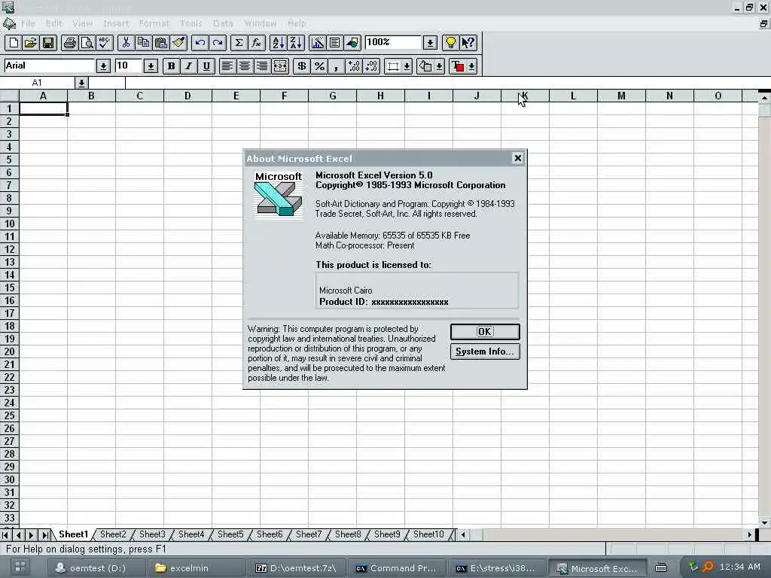
Task: Open the Name Box dropdown arrow
Action: tap(81, 83)
